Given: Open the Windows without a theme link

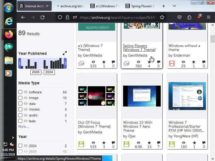Looking at the screenshot, I should 184,48.
